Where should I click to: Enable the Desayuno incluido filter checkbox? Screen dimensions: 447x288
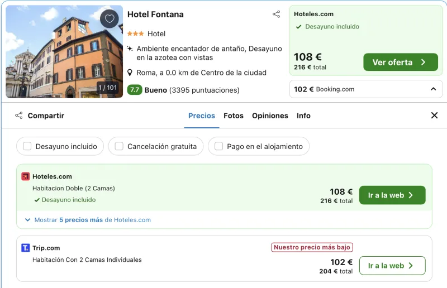pyautogui.click(x=27, y=146)
